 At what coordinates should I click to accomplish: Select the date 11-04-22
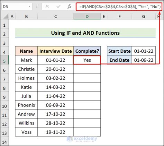(x=55, y=96)
